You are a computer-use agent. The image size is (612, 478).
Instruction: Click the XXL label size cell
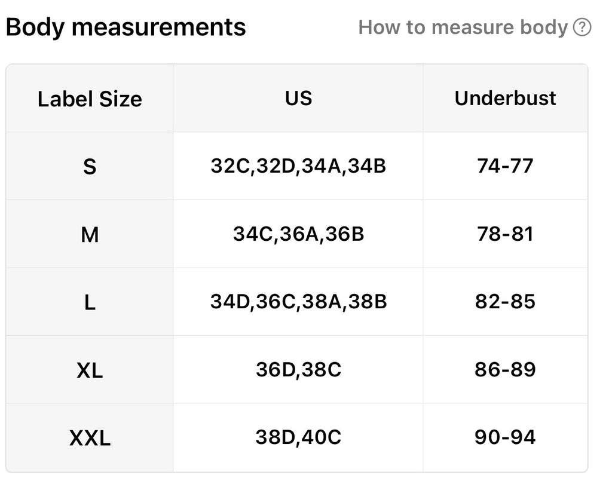pyautogui.click(x=90, y=439)
